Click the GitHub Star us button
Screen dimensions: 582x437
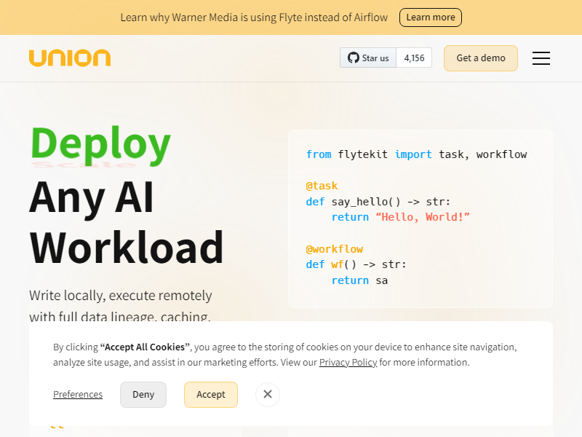click(368, 58)
